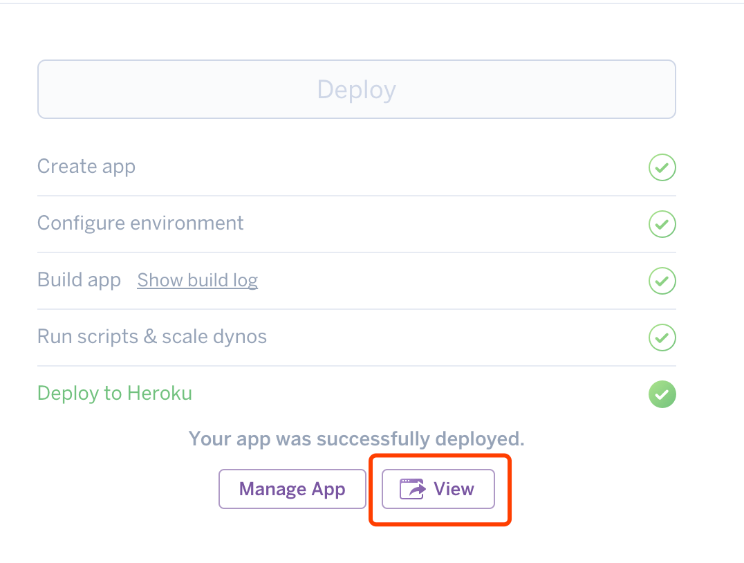Click the Run scripts checkmark icon
The height and width of the screenshot is (563, 744).
662,338
